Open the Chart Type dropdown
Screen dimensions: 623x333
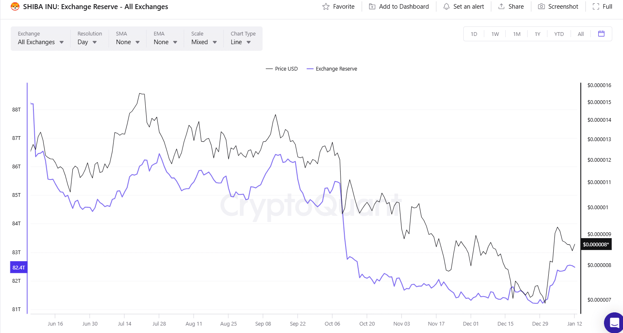[x=241, y=42]
